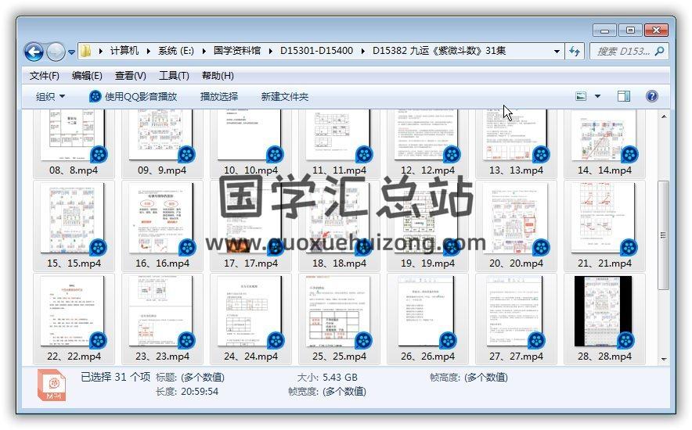The width and height of the screenshot is (692, 430).
Task: Select the 10、10.mp4 video thumbnail
Action: (x=250, y=136)
